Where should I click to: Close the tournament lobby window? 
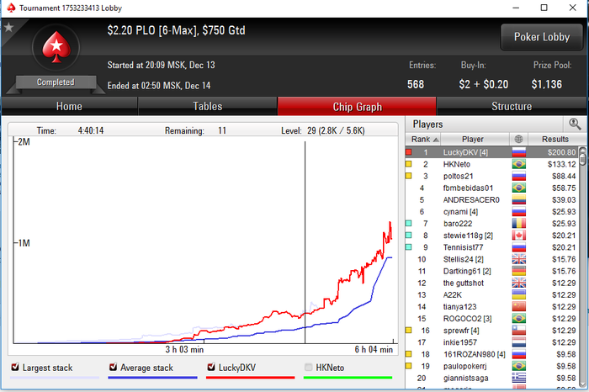572,8
